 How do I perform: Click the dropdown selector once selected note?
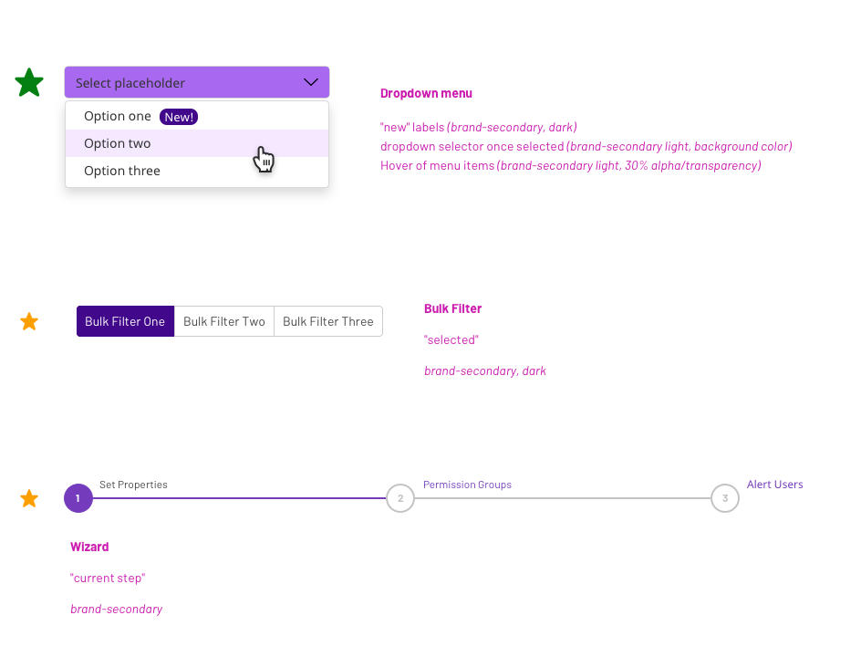[586, 147]
